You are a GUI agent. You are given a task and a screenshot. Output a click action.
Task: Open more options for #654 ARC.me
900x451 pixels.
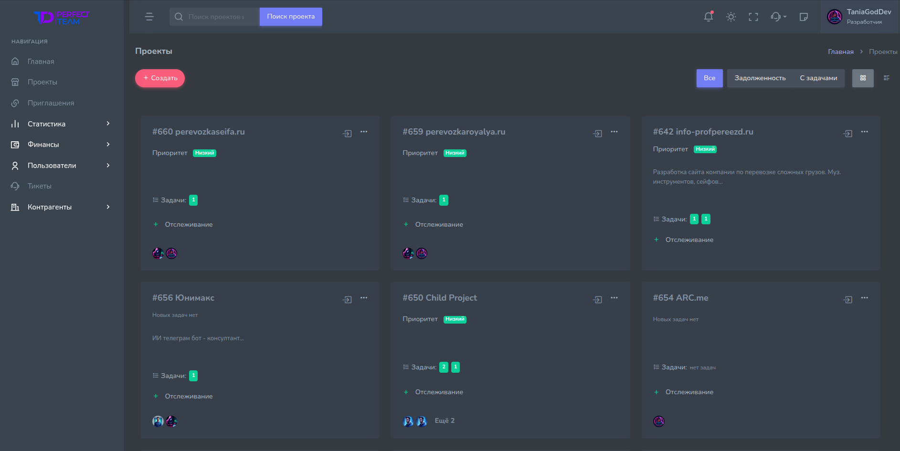pos(865,298)
